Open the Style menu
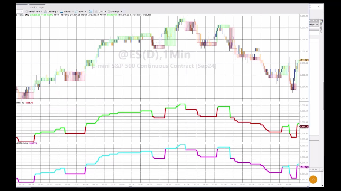This screenshot has height=191, width=341. pos(81,11)
